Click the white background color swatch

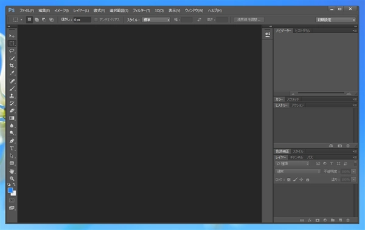[14, 194]
